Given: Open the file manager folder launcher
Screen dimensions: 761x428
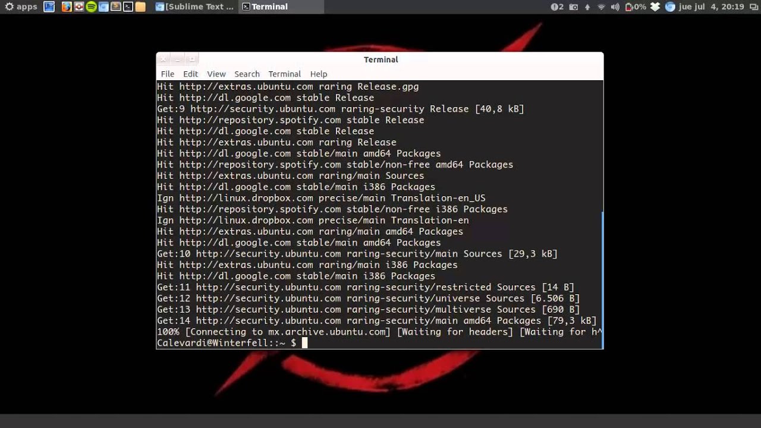Looking at the screenshot, I should click(x=140, y=7).
